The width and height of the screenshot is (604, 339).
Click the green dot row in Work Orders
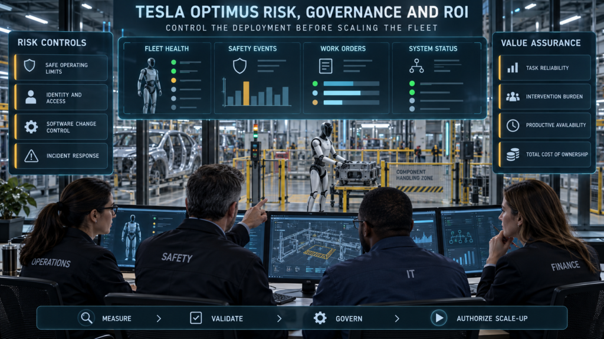[347, 84]
